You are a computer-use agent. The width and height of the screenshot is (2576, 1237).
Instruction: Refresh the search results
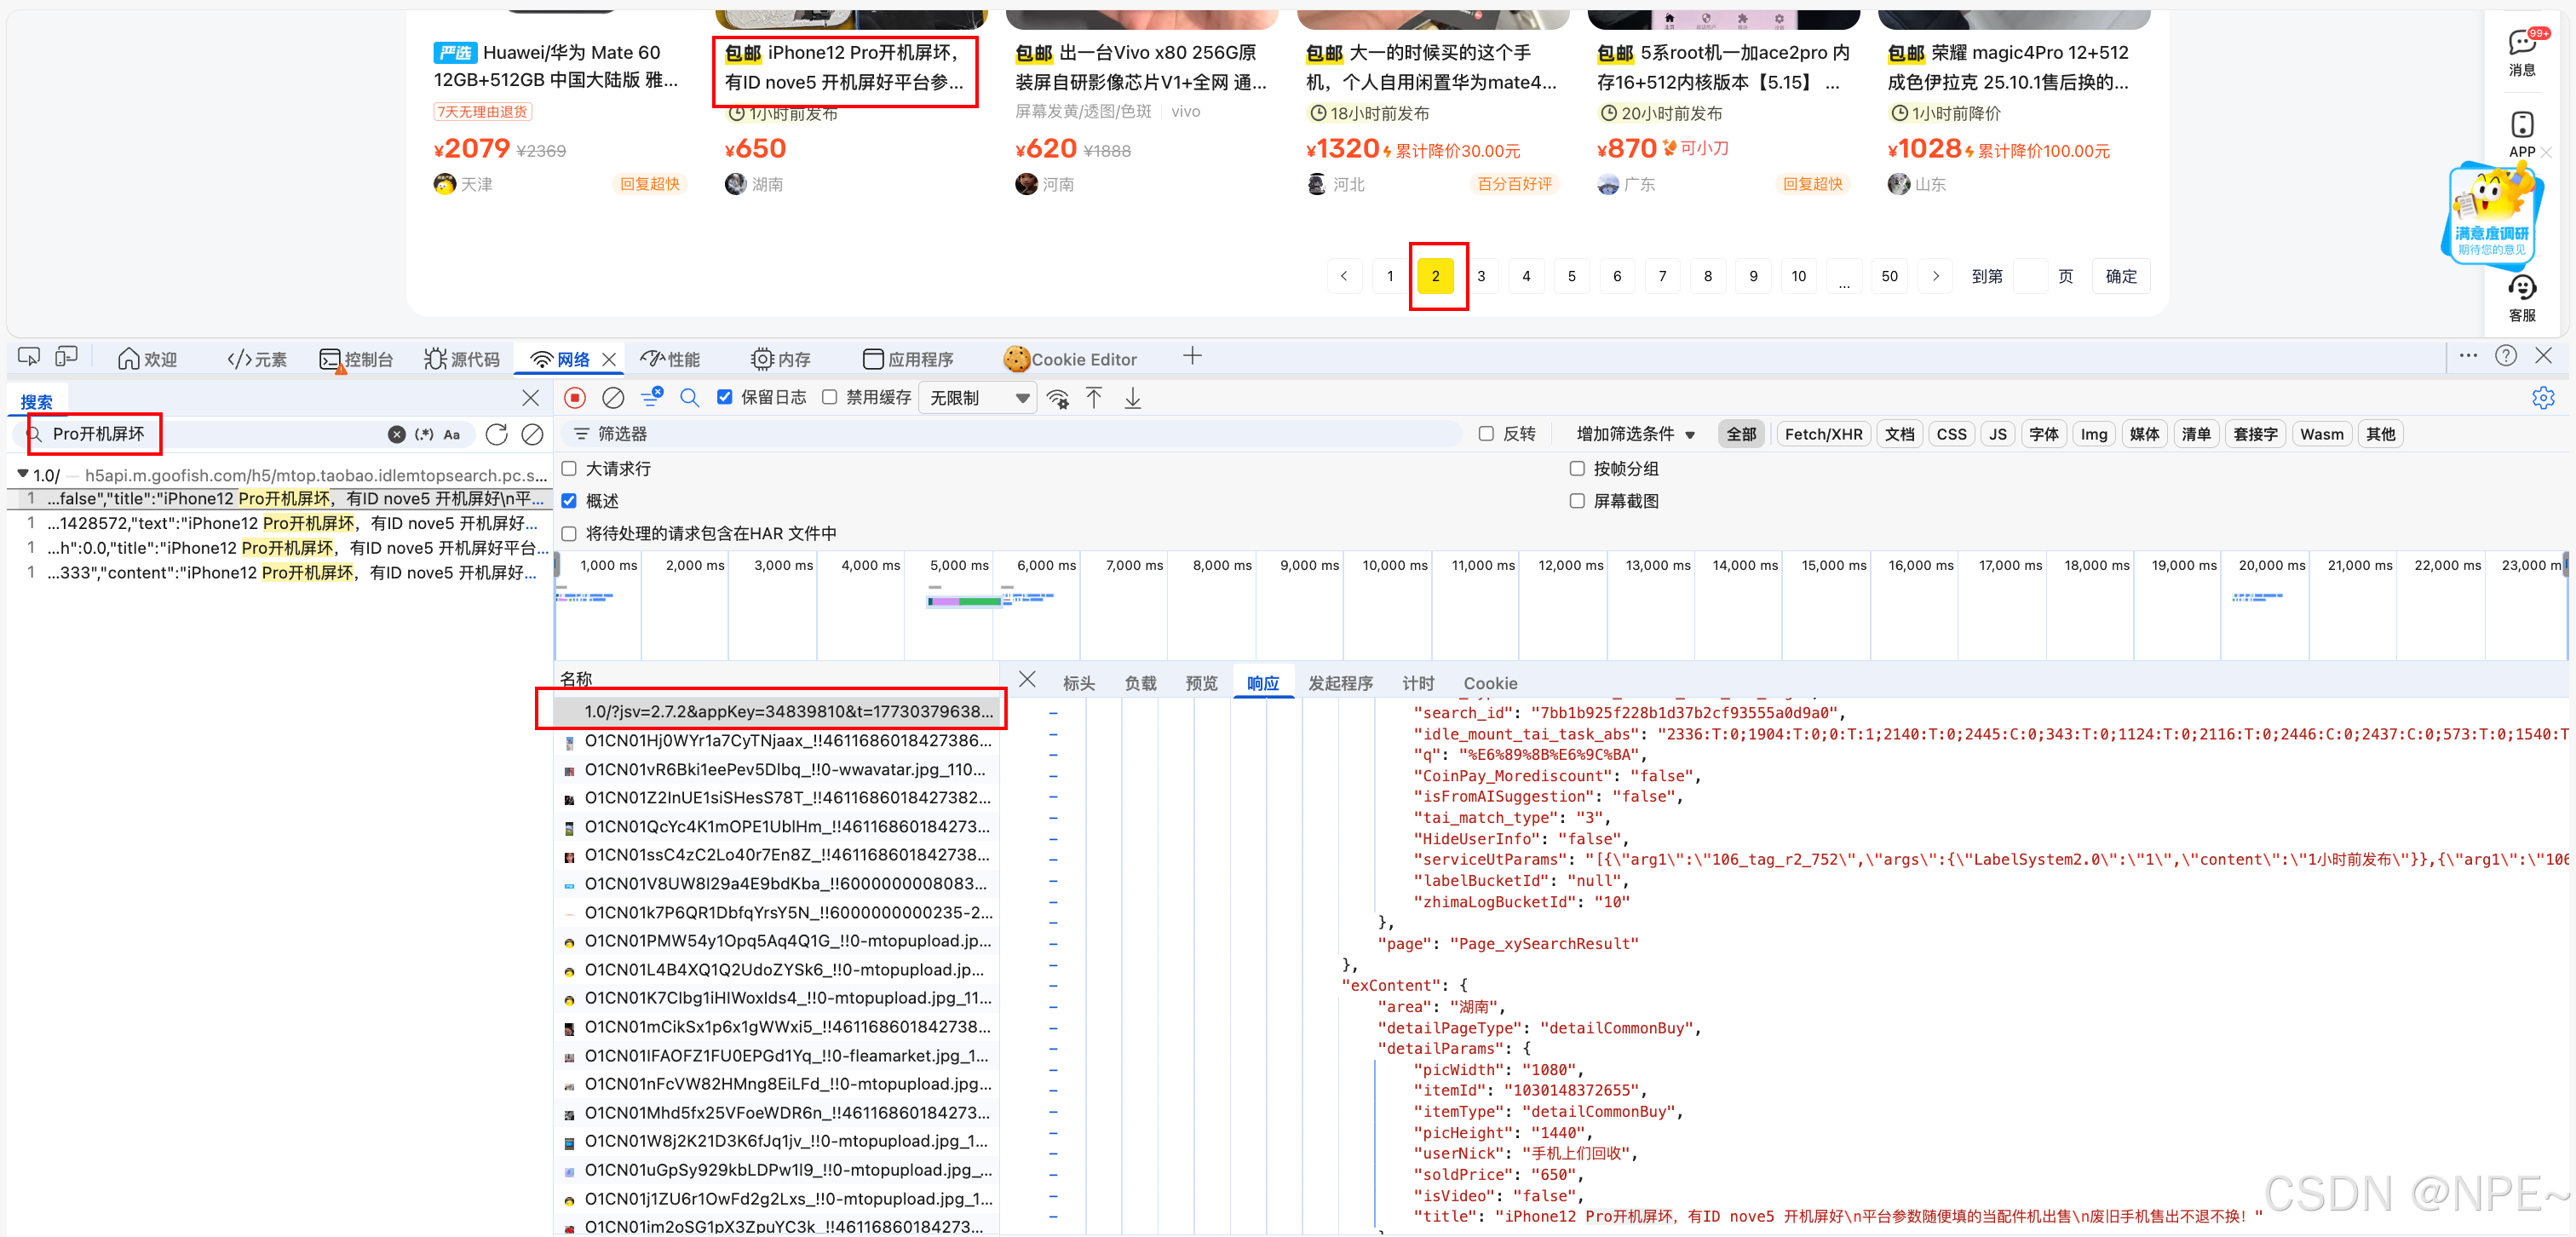(496, 434)
